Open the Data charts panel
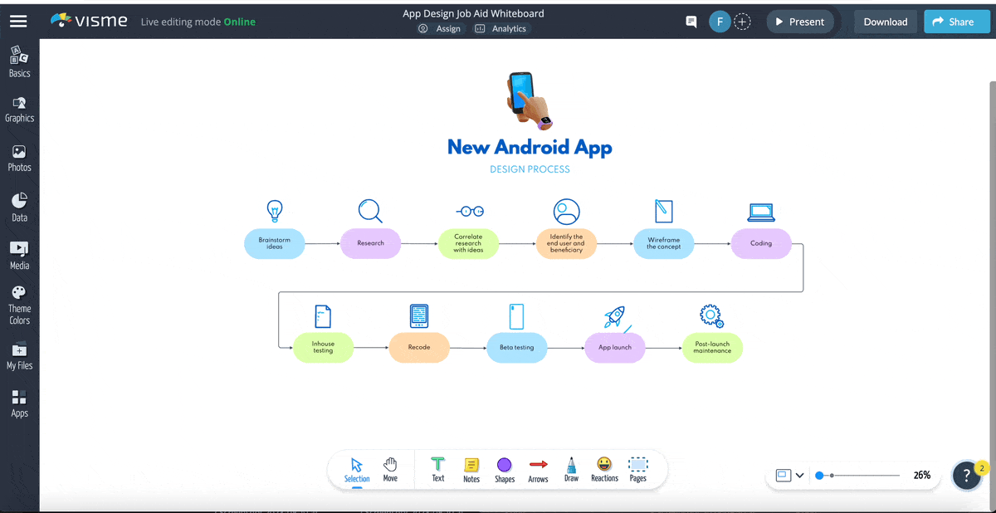The image size is (996, 513). coord(19,208)
